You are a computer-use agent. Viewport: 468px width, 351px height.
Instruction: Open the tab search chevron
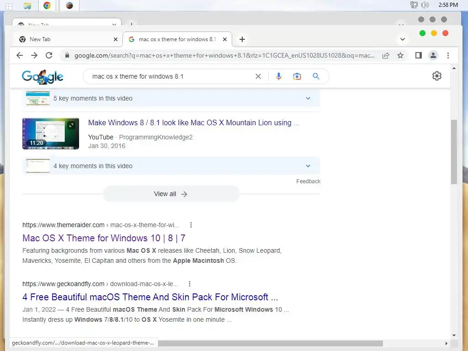(402, 39)
